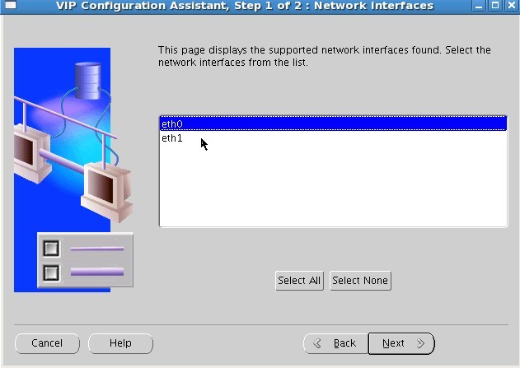Screen dimensions: 520x368
Task: Proceed with the Next button
Action: point(401,343)
